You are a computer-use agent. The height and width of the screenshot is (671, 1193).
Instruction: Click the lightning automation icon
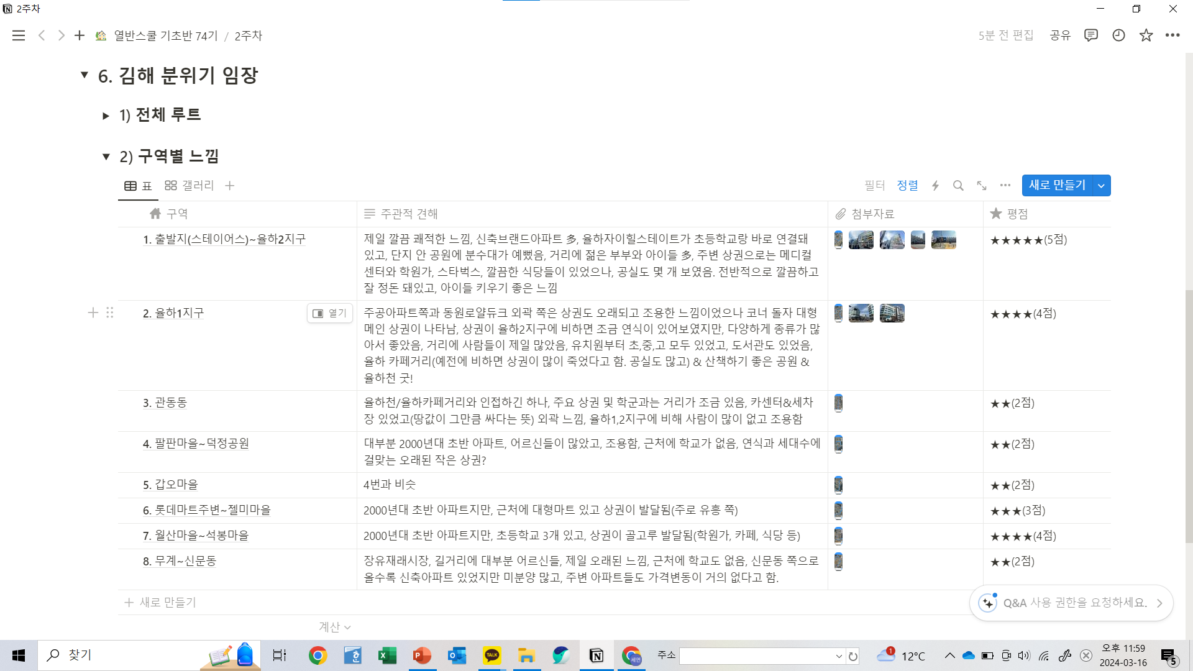click(x=935, y=186)
